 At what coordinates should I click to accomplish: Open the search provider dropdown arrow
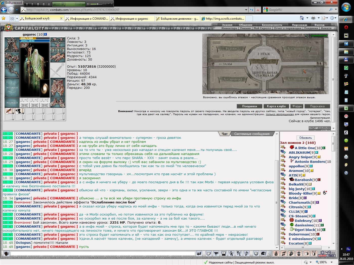pos(336,10)
